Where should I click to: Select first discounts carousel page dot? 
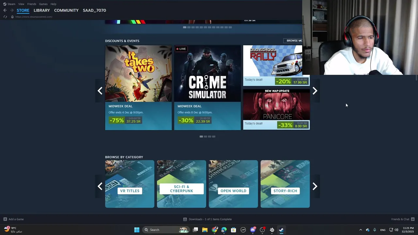pyautogui.click(x=201, y=136)
